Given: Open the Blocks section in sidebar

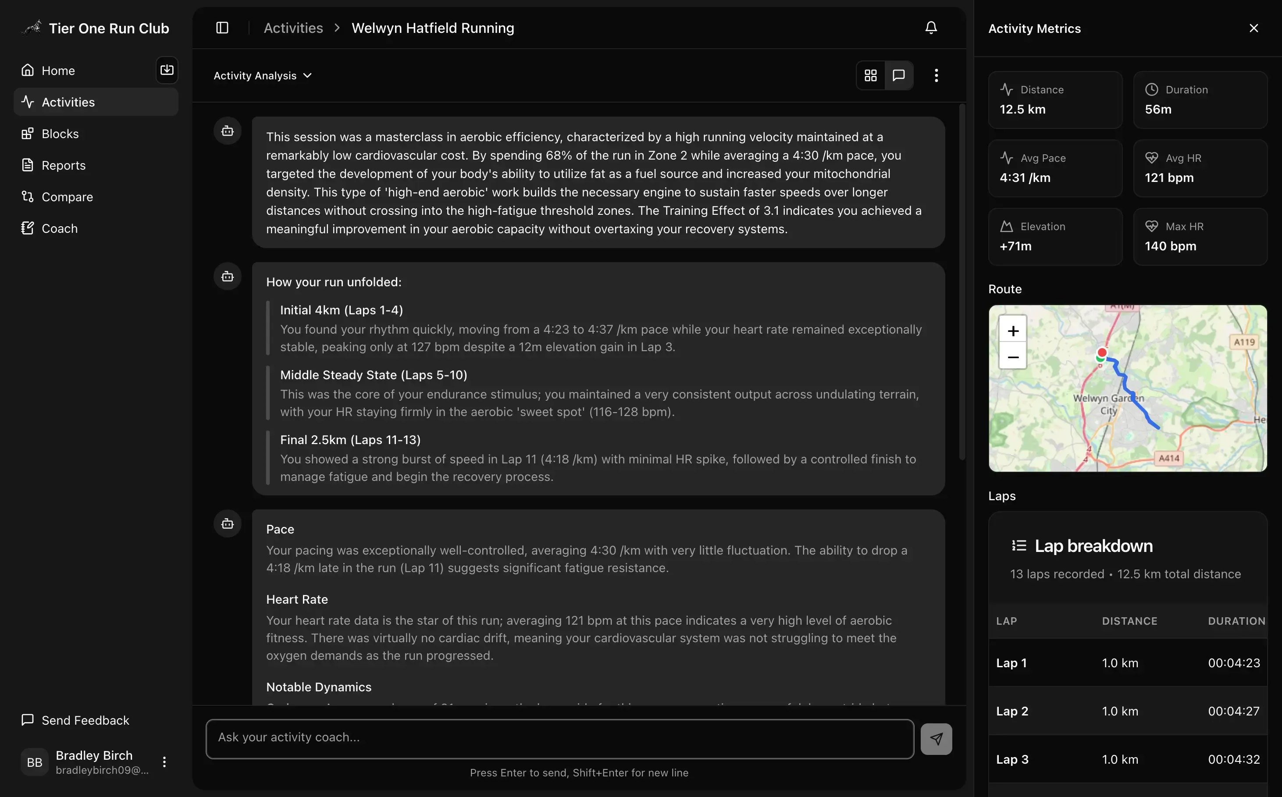Looking at the screenshot, I should click(60, 133).
